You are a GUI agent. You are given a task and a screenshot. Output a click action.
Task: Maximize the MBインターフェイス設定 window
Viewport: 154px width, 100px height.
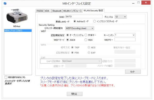pos(139,3)
